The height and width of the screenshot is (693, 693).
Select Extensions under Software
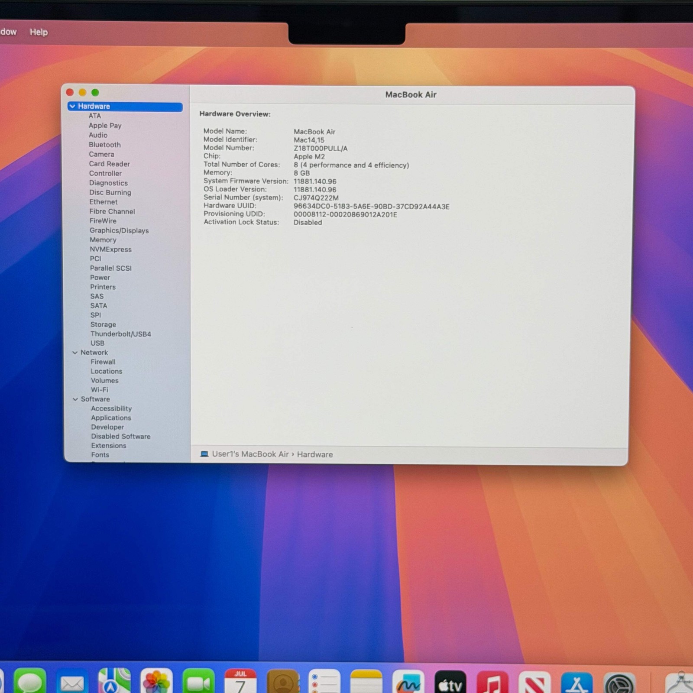pyautogui.click(x=109, y=446)
